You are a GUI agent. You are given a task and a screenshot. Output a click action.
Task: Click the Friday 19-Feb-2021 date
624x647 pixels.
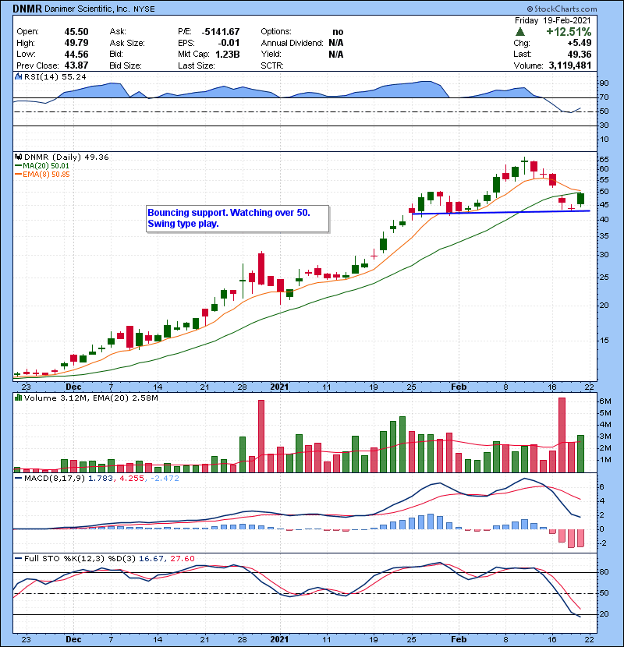pyautogui.click(x=552, y=20)
